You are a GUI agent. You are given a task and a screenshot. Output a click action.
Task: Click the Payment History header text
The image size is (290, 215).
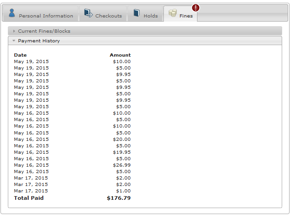[39, 41]
